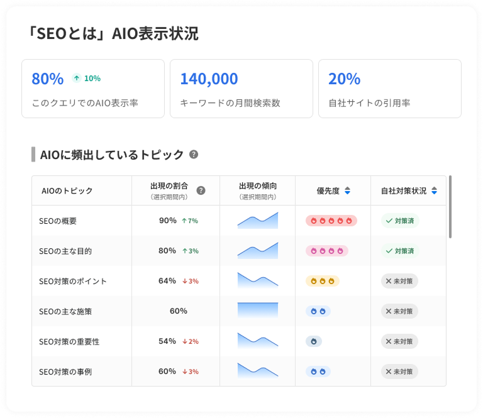Click the table's vertical scrollbar
The height and width of the screenshot is (418, 483).
(x=450, y=207)
